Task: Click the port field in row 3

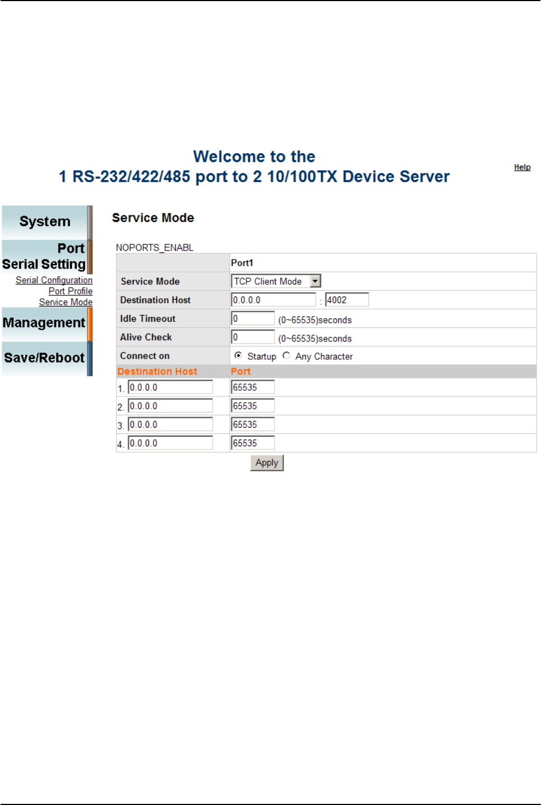Action: click(x=253, y=424)
